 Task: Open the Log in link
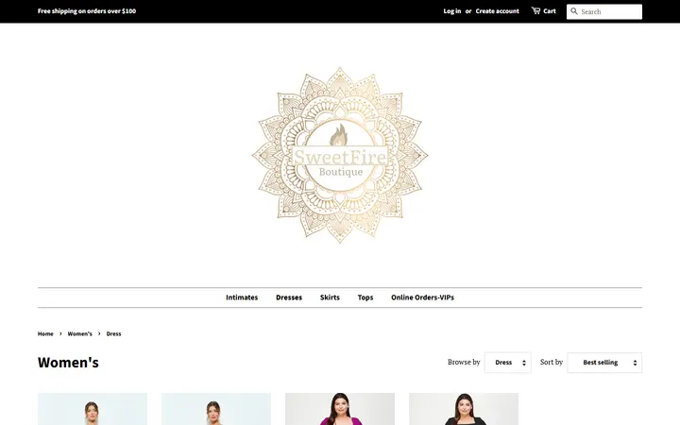(x=451, y=11)
